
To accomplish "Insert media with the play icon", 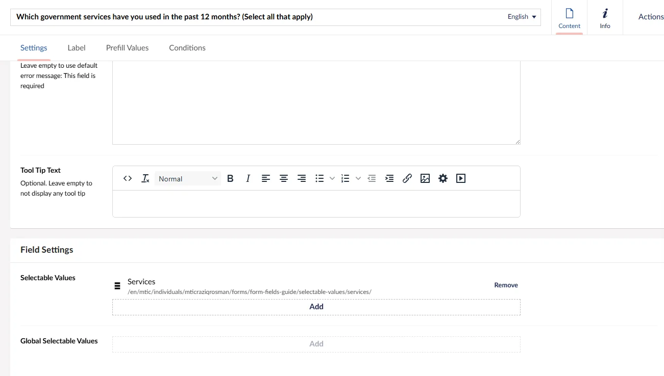I will (x=461, y=178).
